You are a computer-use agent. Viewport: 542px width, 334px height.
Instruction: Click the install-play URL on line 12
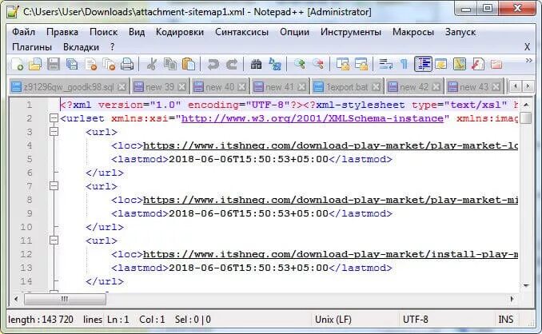click(330, 254)
